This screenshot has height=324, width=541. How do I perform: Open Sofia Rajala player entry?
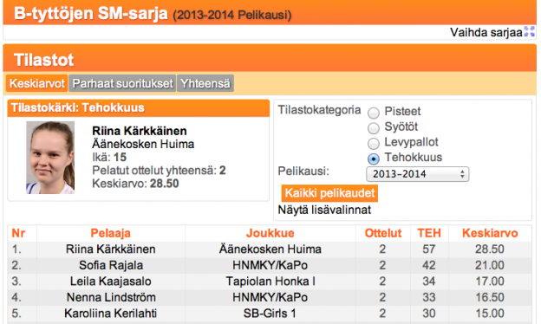click(111, 265)
